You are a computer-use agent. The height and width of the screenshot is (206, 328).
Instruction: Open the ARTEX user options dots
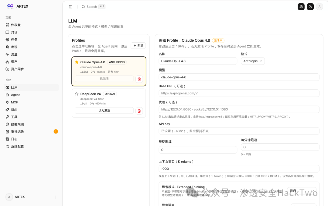pos(55,197)
